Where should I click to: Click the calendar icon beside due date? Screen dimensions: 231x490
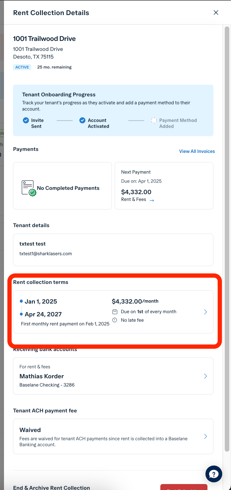click(x=115, y=312)
